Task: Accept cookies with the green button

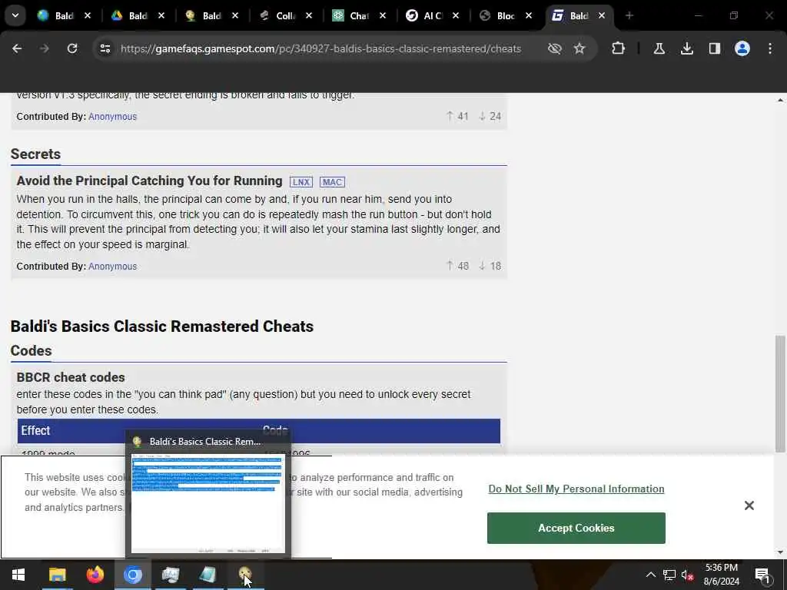Action: click(576, 528)
